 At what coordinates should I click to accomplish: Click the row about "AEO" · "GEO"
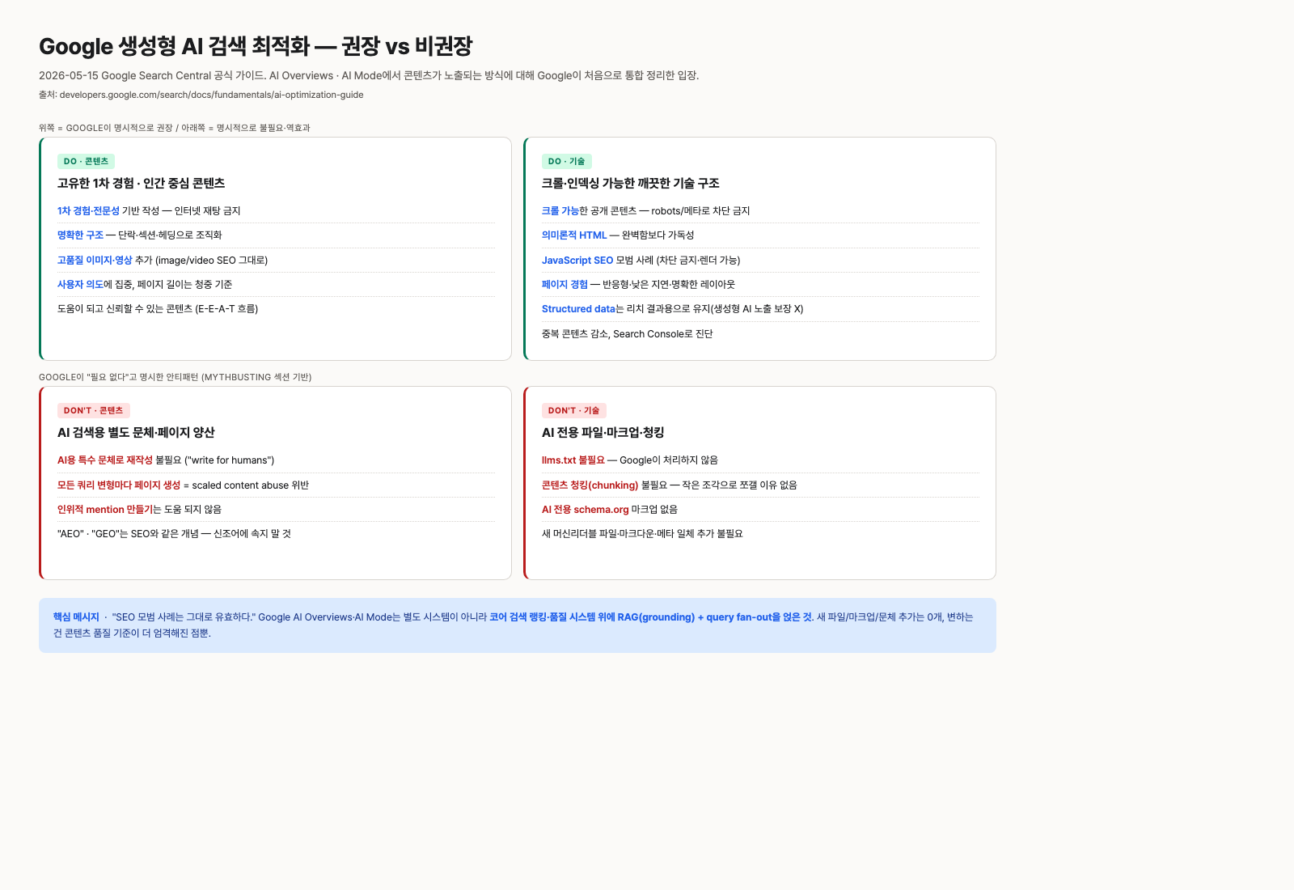[276, 533]
